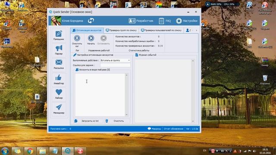Click Количество проверенных аккаунтов statistic label

click(135, 46)
